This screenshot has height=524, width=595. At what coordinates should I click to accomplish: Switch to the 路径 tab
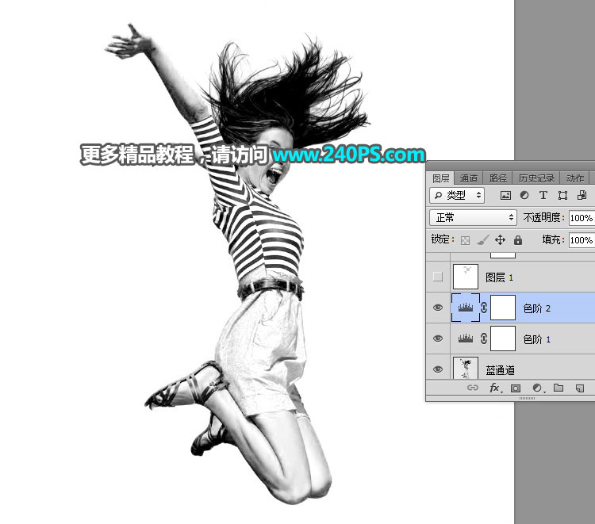(498, 178)
